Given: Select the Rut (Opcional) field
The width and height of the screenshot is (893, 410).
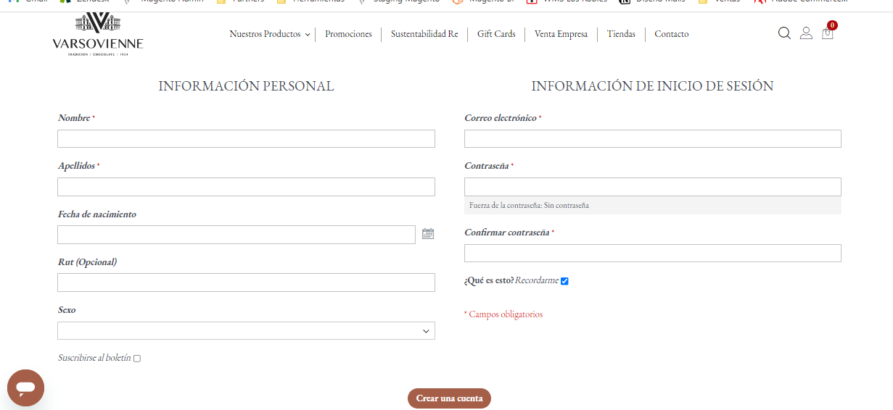Looking at the screenshot, I should click(x=246, y=283).
